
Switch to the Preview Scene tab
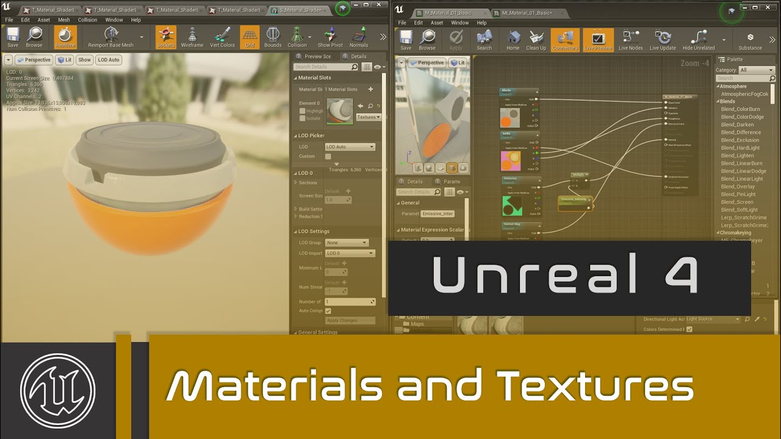tap(317, 57)
